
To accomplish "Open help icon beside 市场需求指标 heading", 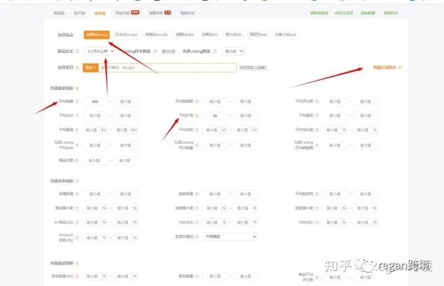I will (x=77, y=89).
